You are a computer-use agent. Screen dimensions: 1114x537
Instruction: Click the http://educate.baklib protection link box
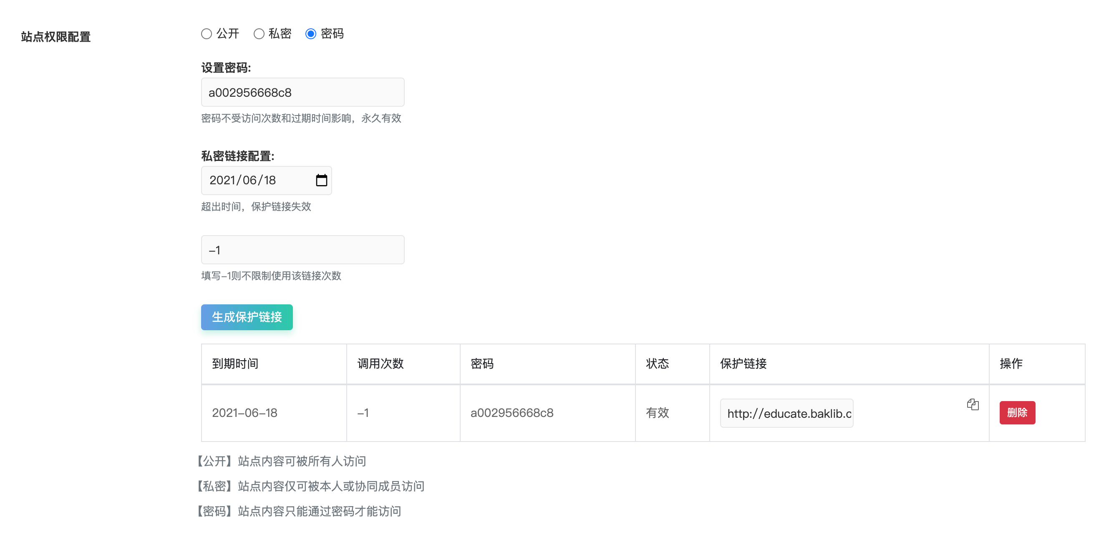(x=786, y=414)
